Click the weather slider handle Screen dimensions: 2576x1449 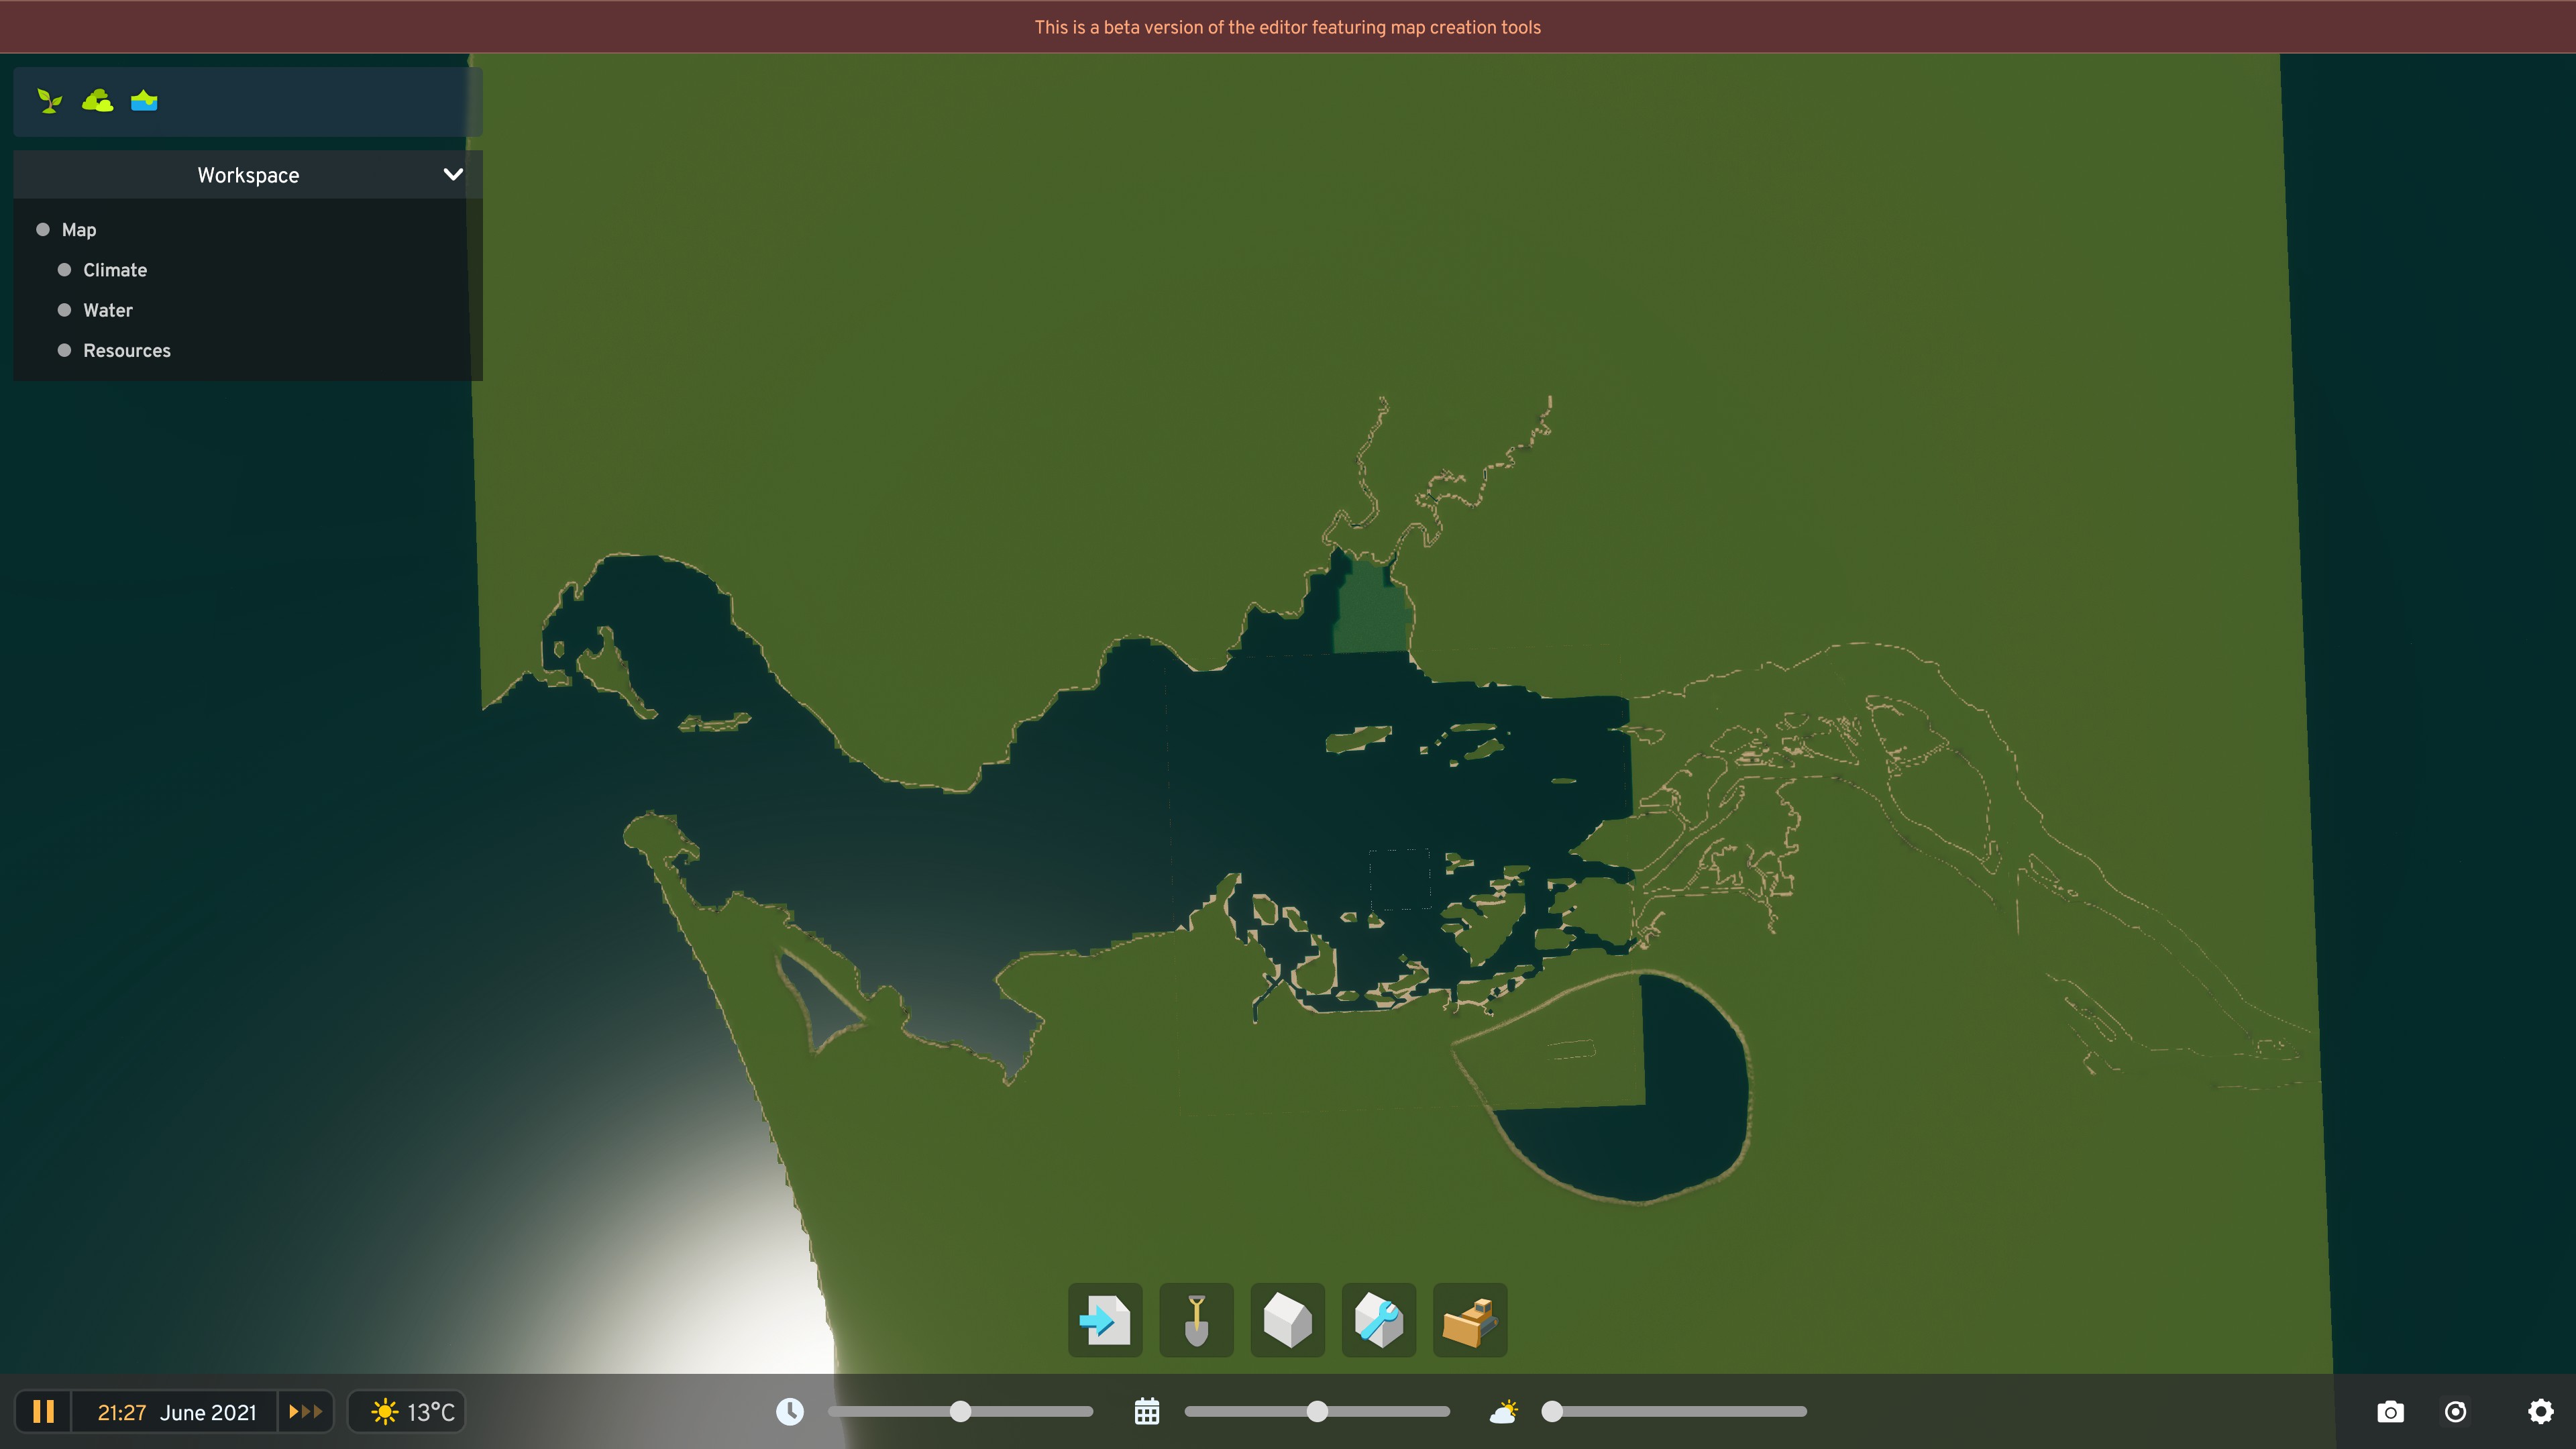coord(1552,1412)
